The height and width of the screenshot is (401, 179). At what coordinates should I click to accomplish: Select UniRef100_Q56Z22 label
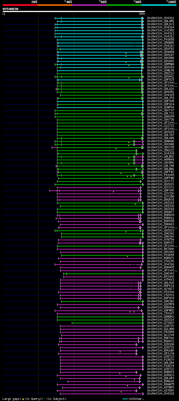coord(161,151)
